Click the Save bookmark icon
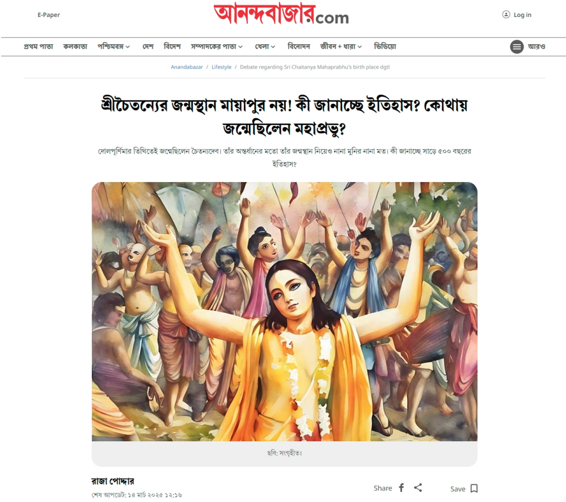Screen dimensions: 566x502 point(474,488)
